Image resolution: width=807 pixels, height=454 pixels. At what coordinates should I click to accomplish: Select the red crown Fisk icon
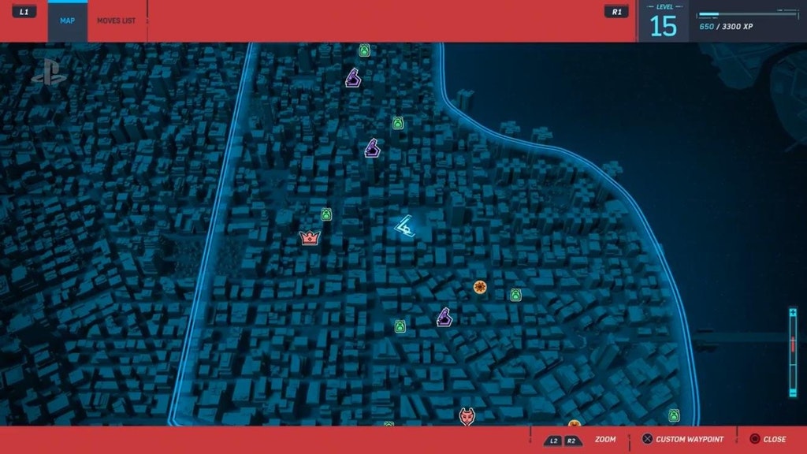(309, 237)
